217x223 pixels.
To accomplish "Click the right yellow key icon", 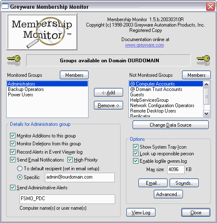I will coord(203,61).
